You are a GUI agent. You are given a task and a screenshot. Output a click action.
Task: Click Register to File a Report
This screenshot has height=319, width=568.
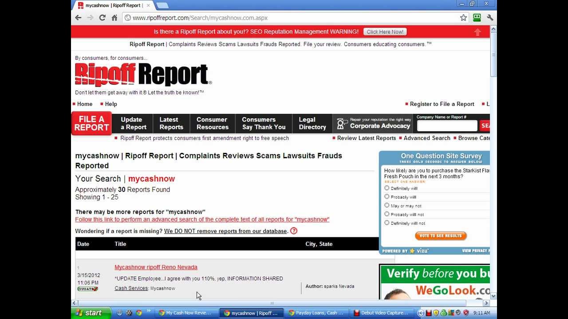(442, 104)
